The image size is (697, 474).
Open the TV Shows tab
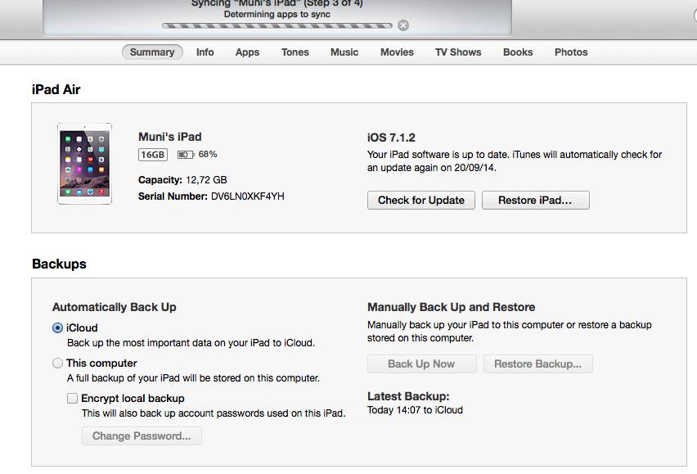click(458, 52)
